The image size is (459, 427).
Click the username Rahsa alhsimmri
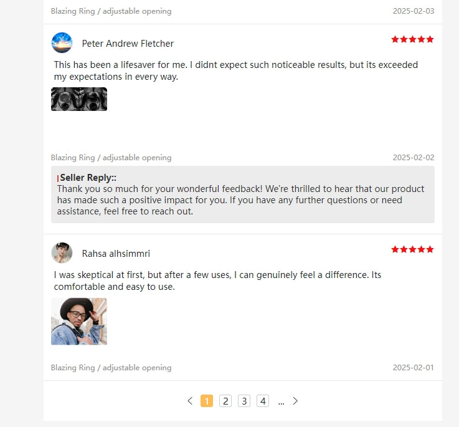(x=116, y=254)
